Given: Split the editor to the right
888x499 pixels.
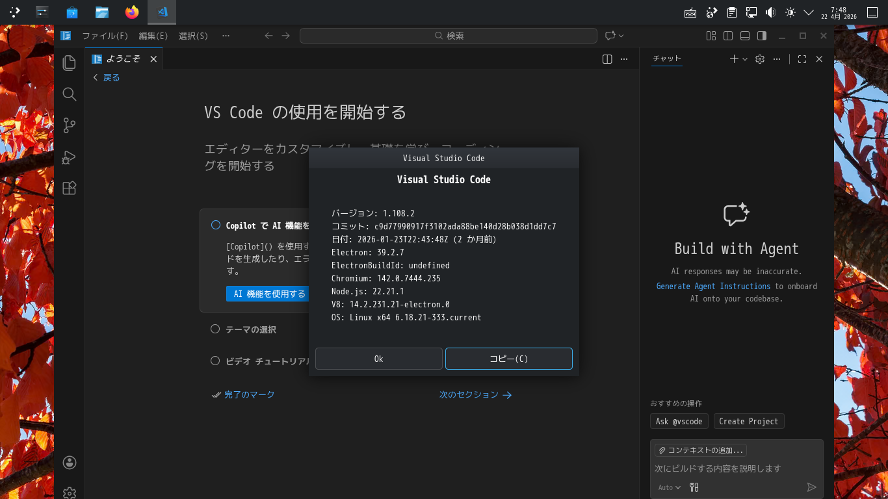Looking at the screenshot, I should click(x=607, y=59).
